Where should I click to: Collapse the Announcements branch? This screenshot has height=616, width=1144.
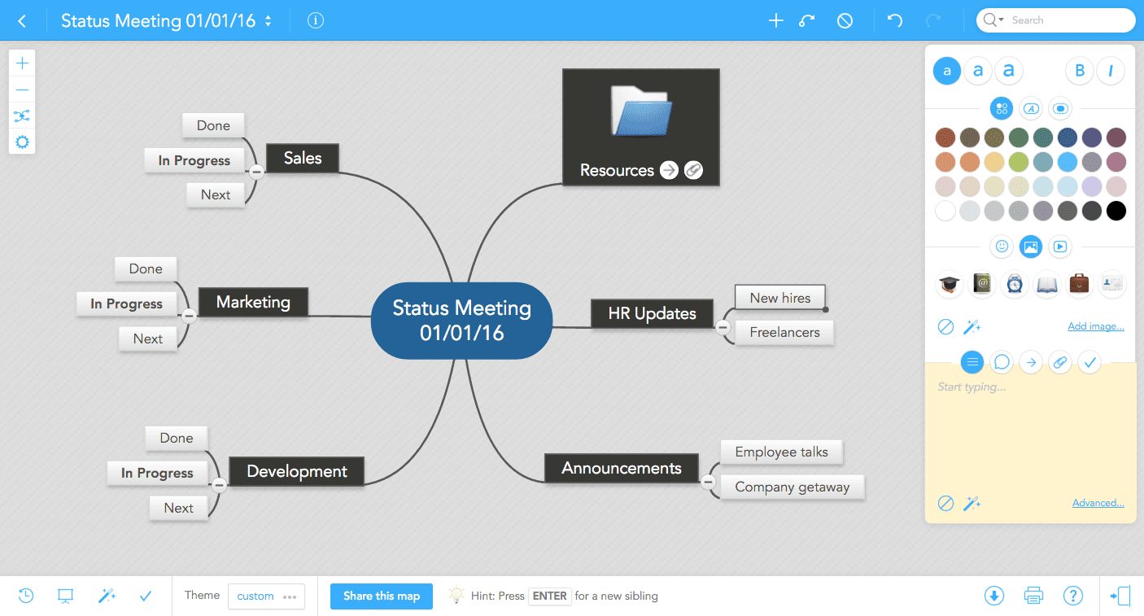[x=708, y=482]
